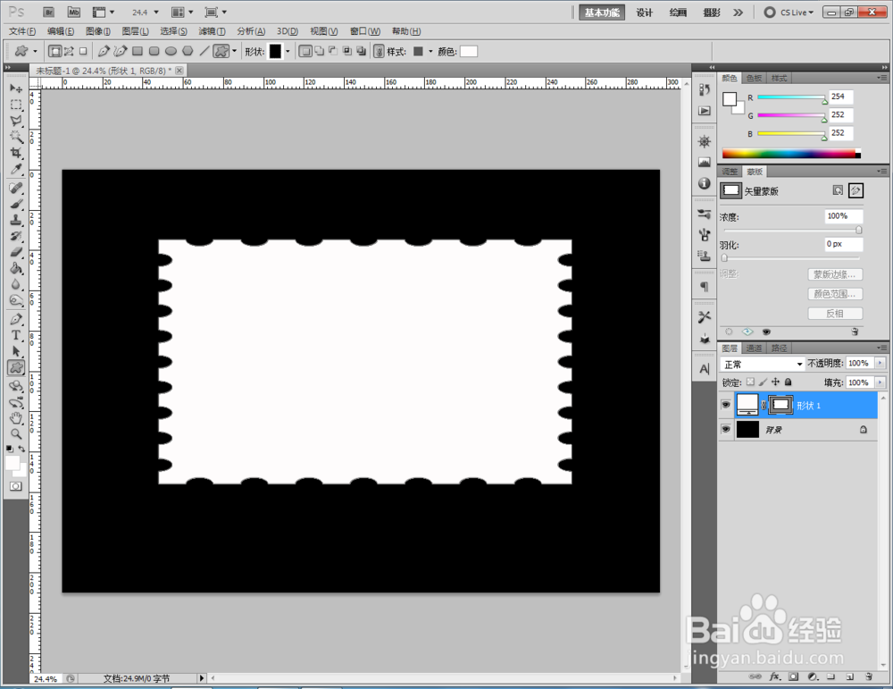Click 设计 workspace button
The height and width of the screenshot is (689, 893).
click(x=645, y=12)
